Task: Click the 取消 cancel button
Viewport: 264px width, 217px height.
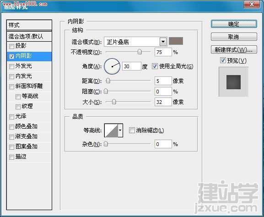Action: tap(234, 37)
